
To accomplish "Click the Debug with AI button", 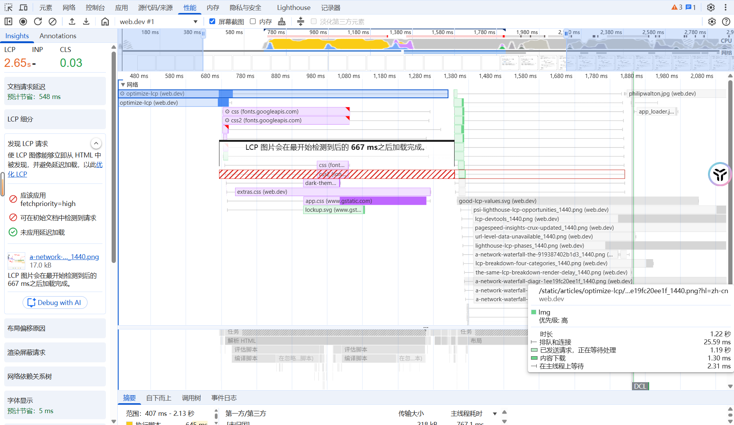I will (55, 302).
